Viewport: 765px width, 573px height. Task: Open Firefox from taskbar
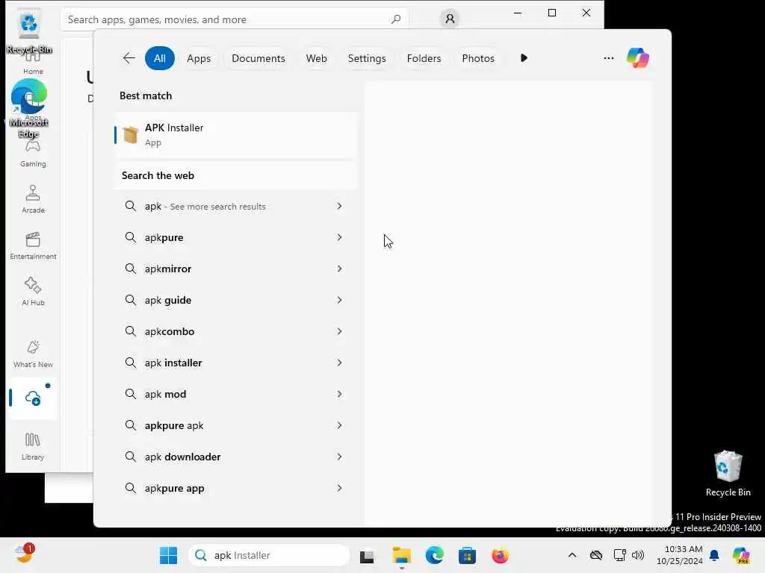point(500,555)
